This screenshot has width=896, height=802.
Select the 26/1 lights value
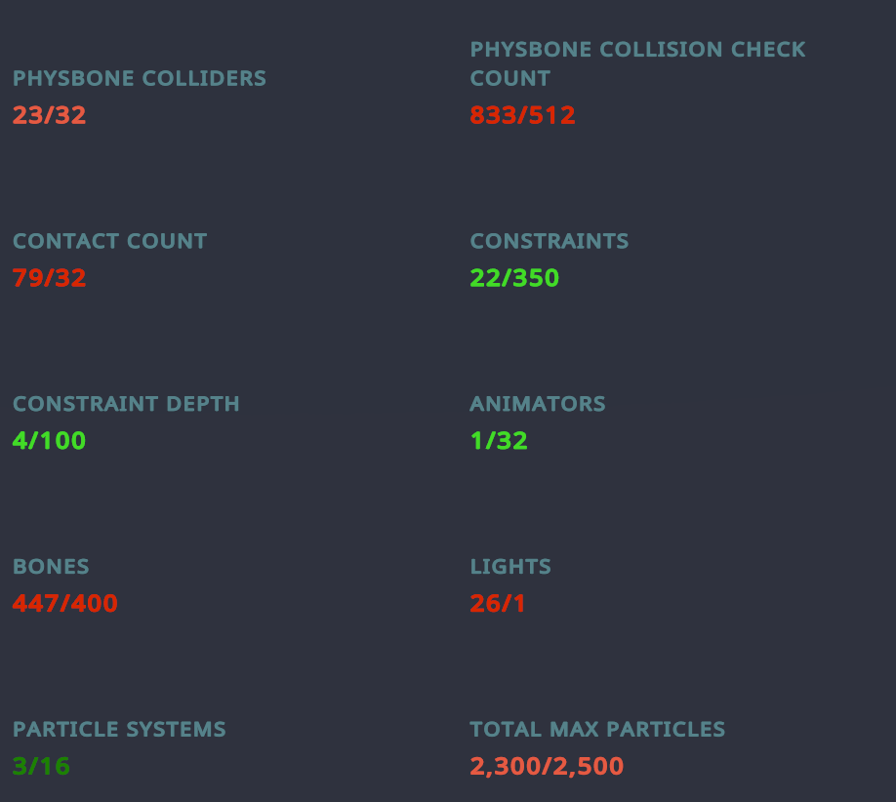498,604
